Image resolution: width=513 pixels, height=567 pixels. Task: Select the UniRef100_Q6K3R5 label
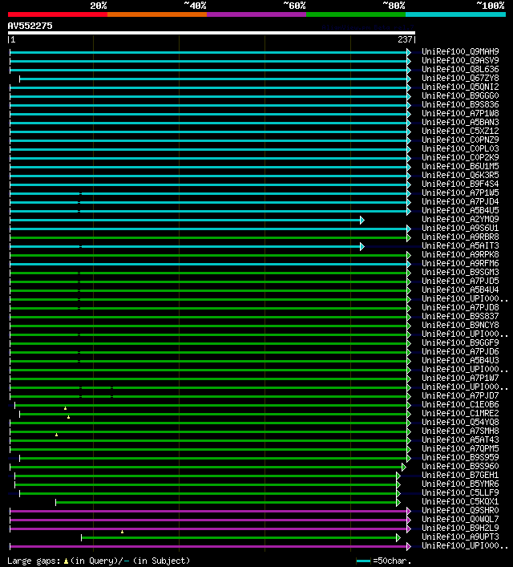point(460,175)
